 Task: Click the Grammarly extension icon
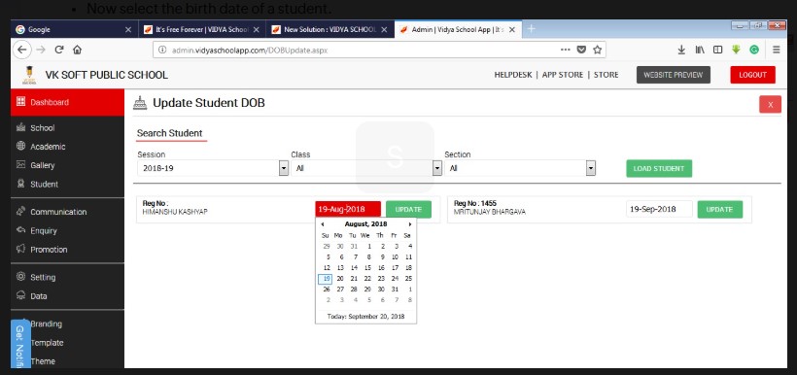754,50
